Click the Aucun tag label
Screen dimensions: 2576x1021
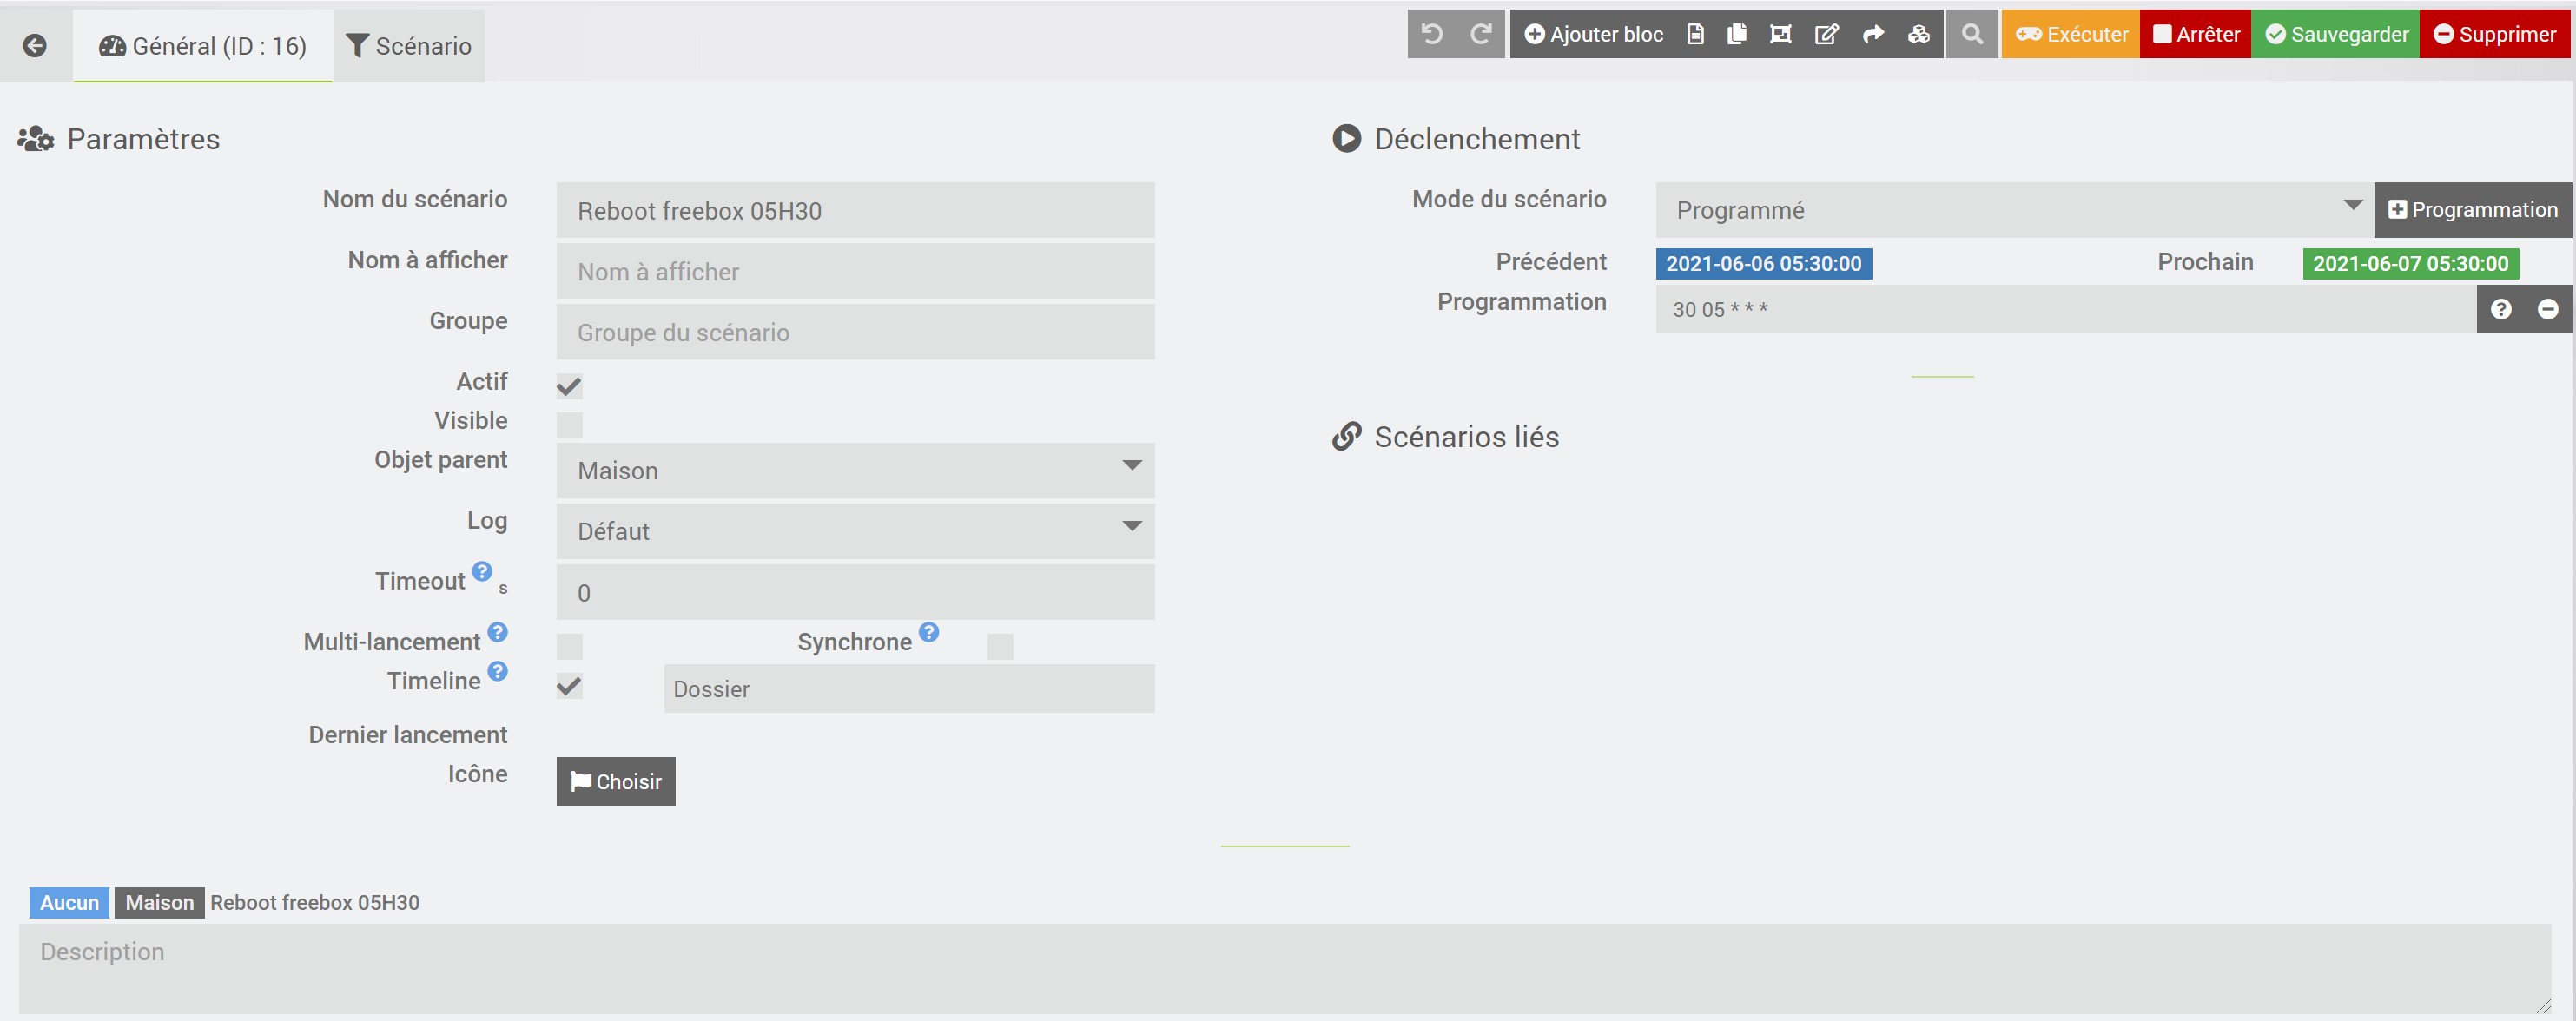(x=69, y=902)
